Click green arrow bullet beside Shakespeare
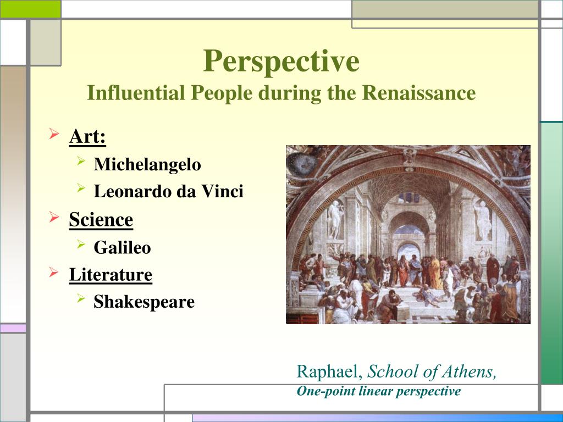 click(81, 298)
